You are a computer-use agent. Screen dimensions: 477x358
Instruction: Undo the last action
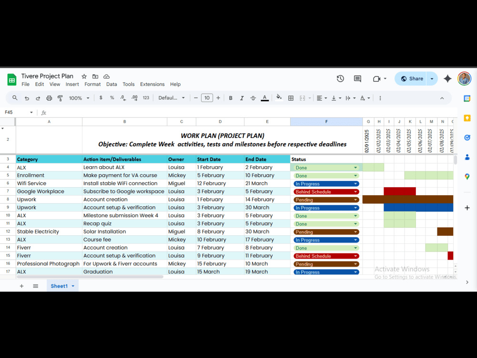point(27,98)
